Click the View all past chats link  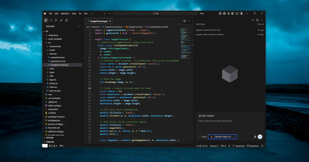point(260,24)
